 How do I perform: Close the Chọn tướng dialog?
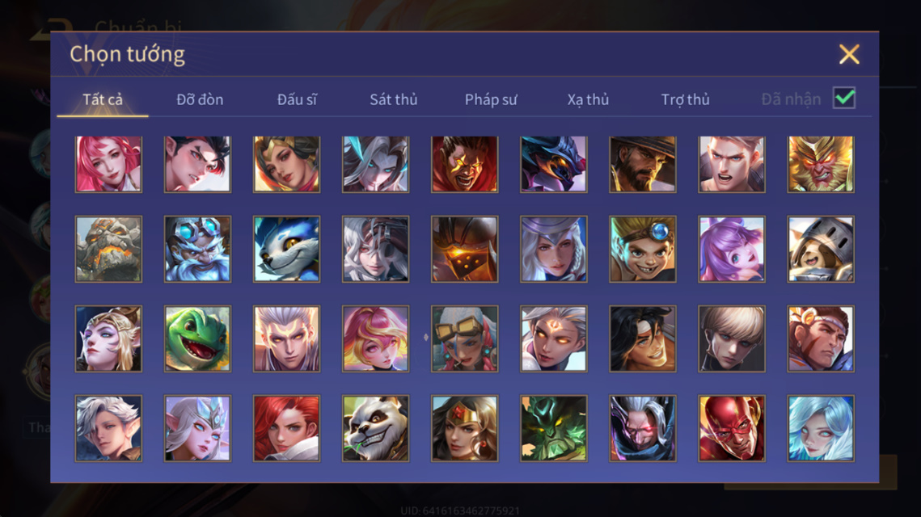pos(849,54)
